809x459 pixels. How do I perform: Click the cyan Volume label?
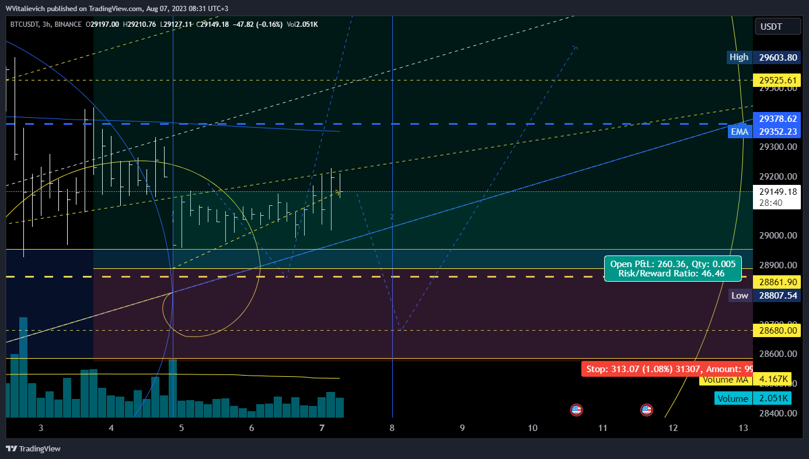733,398
